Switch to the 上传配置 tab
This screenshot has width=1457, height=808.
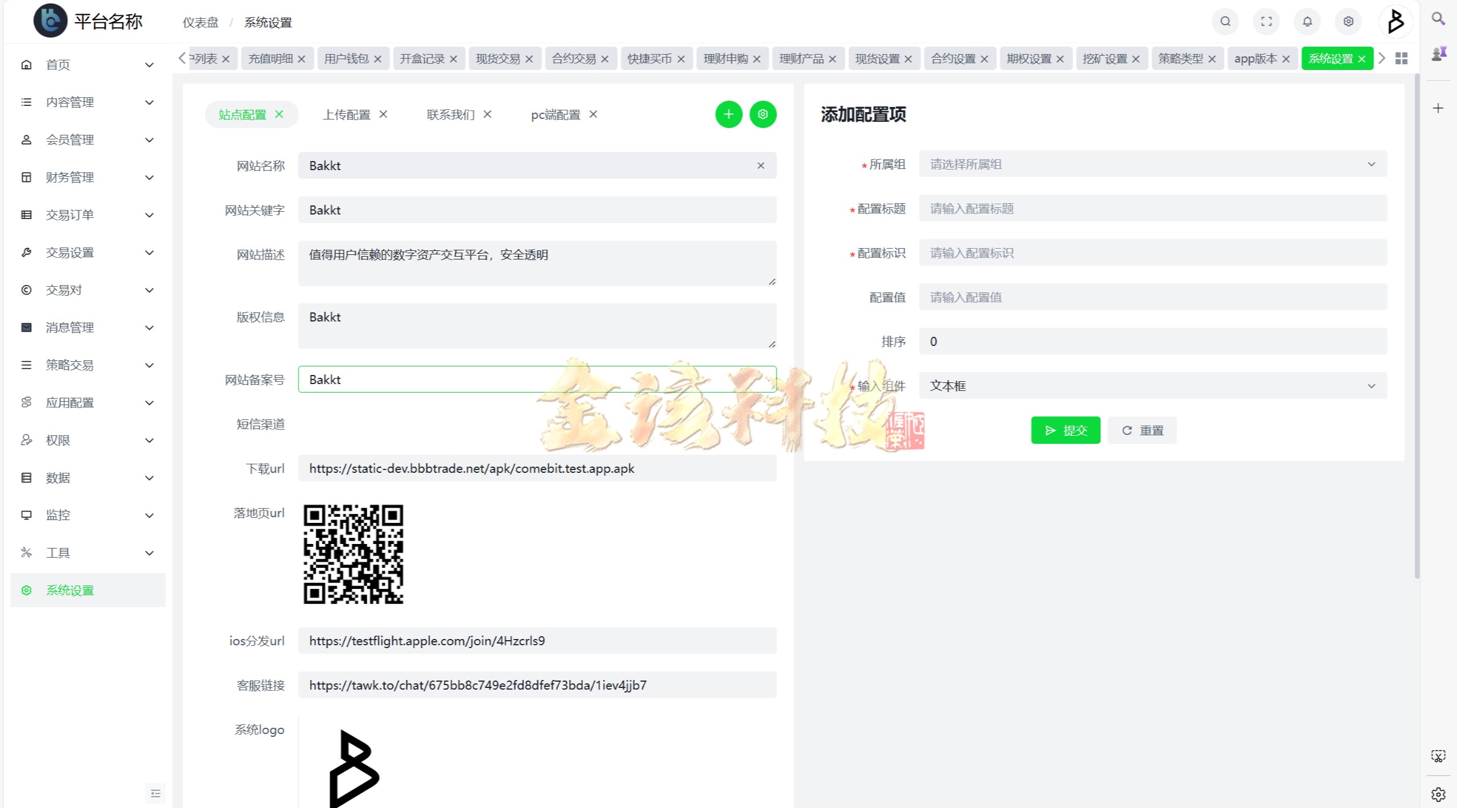click(x=346, y=114)
